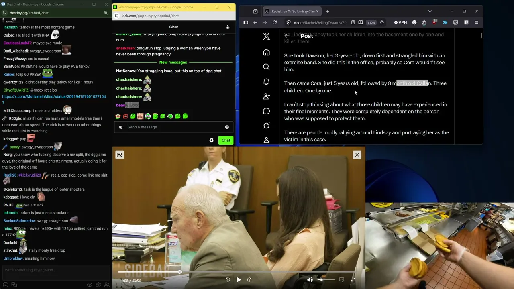The width and height of the screenshot is (514, 289).
Task: Open dgg chat users list icon
Action: click(107, 285)
